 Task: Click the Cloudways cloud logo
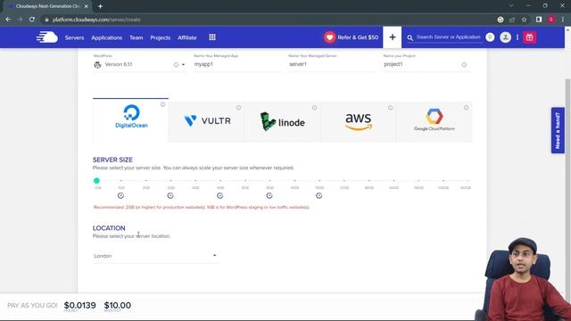pyautogui.click(x=47, y=37)
